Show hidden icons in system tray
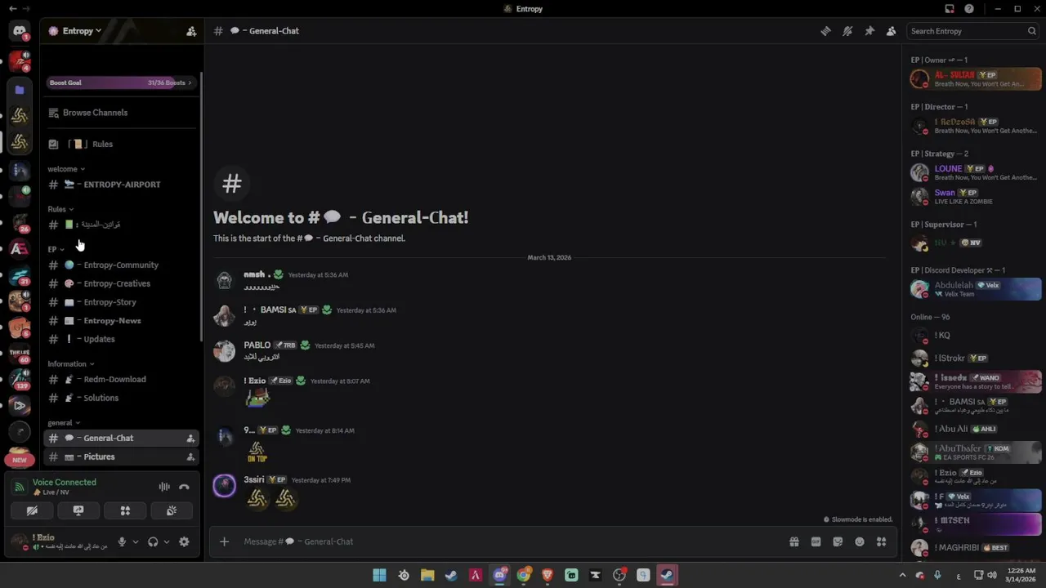 [x=903, y=575]
